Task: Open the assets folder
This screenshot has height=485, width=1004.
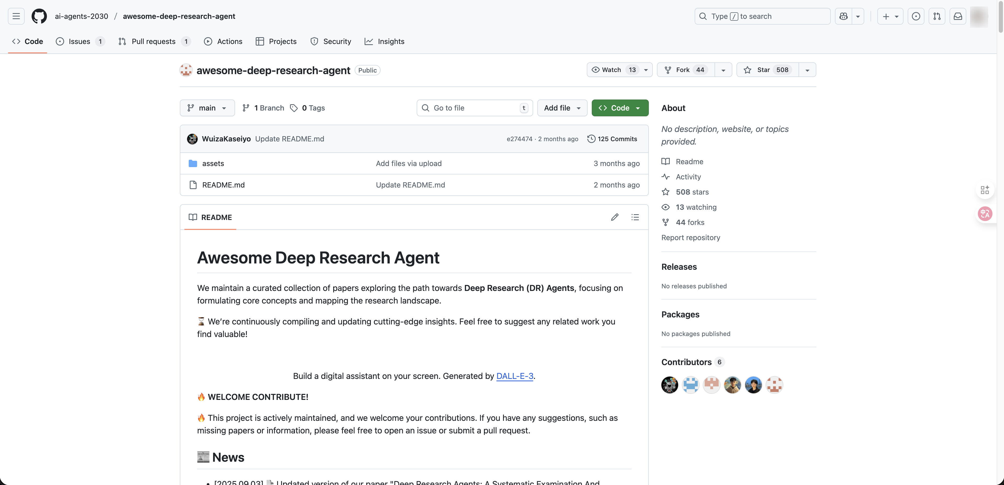Action: pyautogui.click(x=213, y=163)
